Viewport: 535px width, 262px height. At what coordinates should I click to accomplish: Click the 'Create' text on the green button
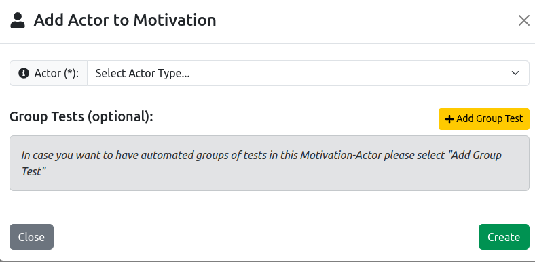pyautogui.click(x=504, y=237)
